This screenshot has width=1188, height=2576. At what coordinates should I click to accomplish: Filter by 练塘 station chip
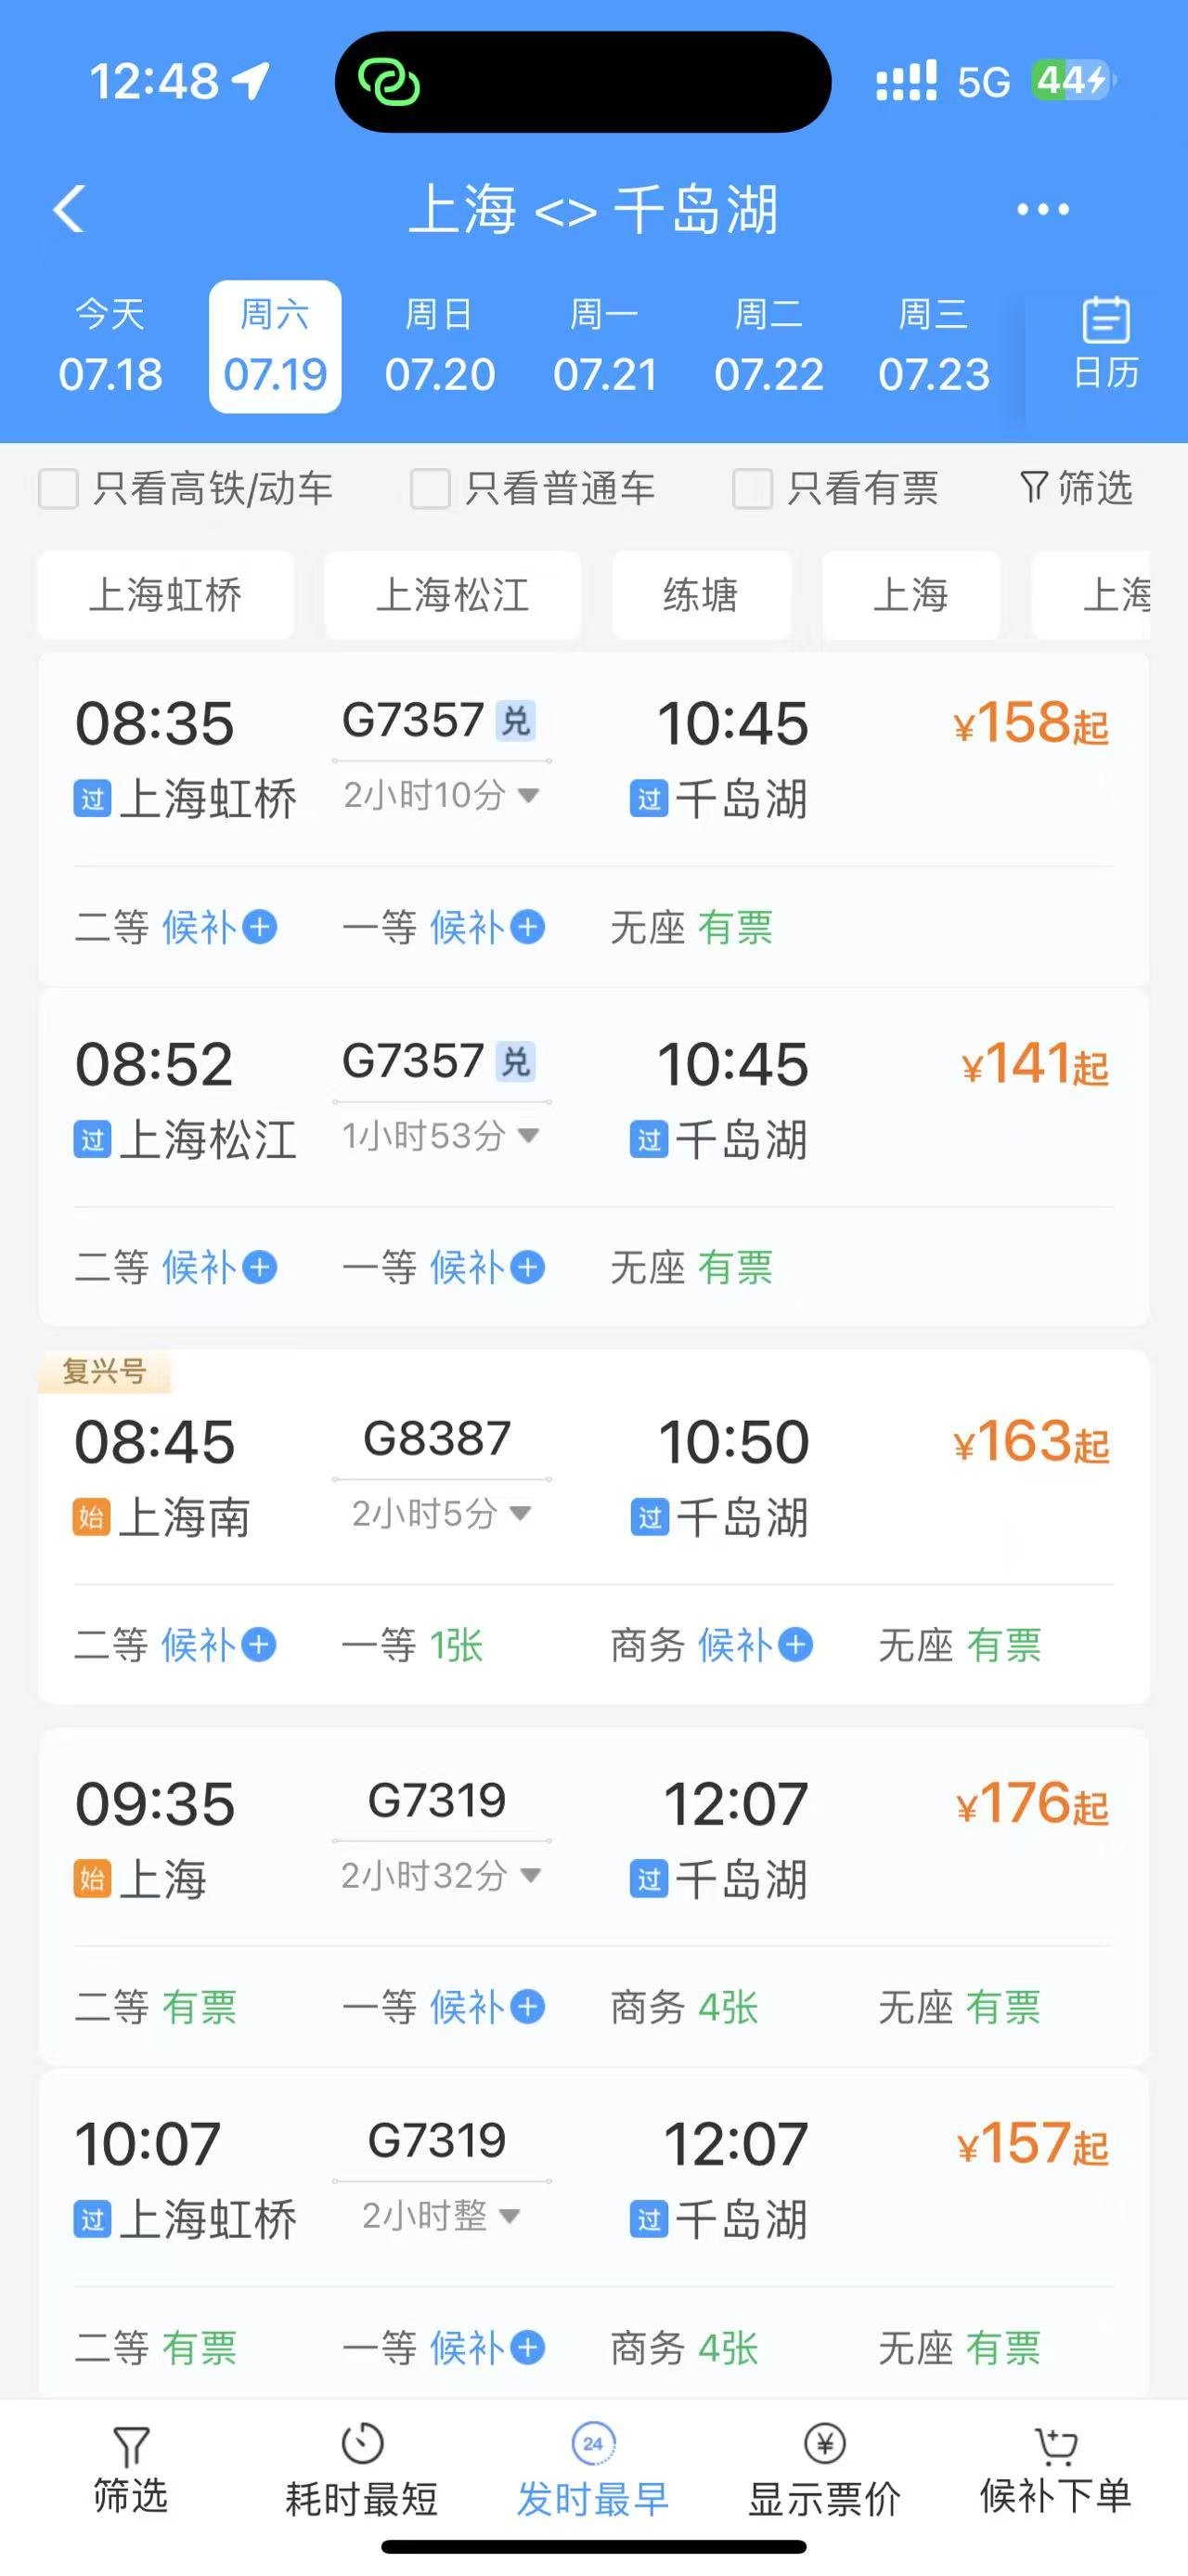tap(702, 595)
